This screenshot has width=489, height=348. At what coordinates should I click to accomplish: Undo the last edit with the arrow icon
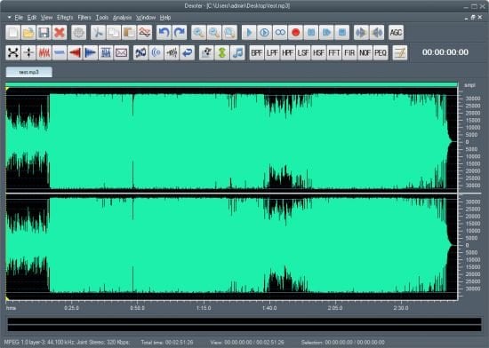[x=164, y=32]
